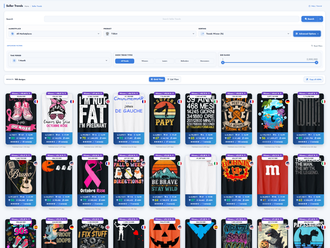Click the ASIN copy icon on the Cancer Du Sein card
The width and height of the screenshot is (330, 248).
coord(64,138)
